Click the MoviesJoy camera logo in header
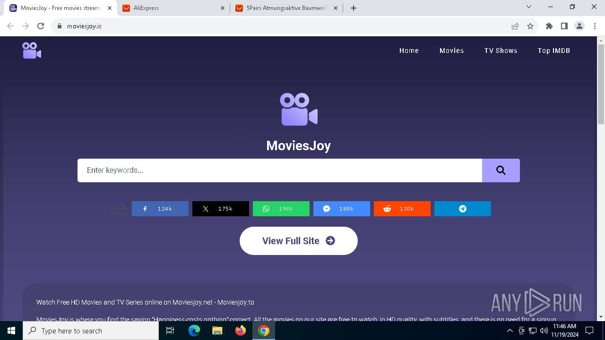Viewport: 605px width, 340px height. point(32,51)
